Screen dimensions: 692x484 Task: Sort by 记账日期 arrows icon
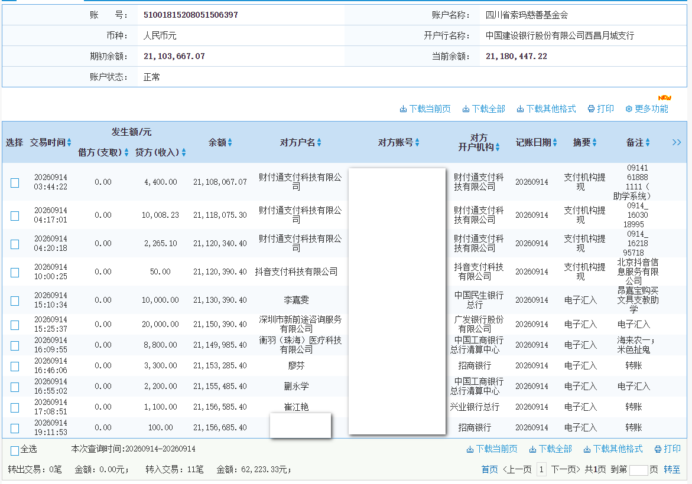point(555,142)
